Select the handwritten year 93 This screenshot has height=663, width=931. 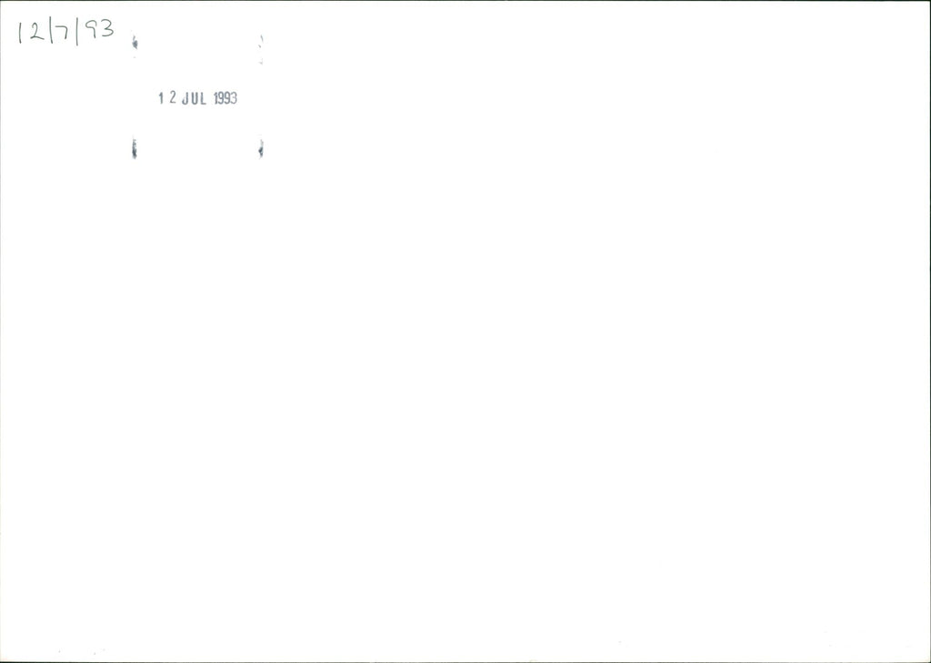click(x=99, y=28)
